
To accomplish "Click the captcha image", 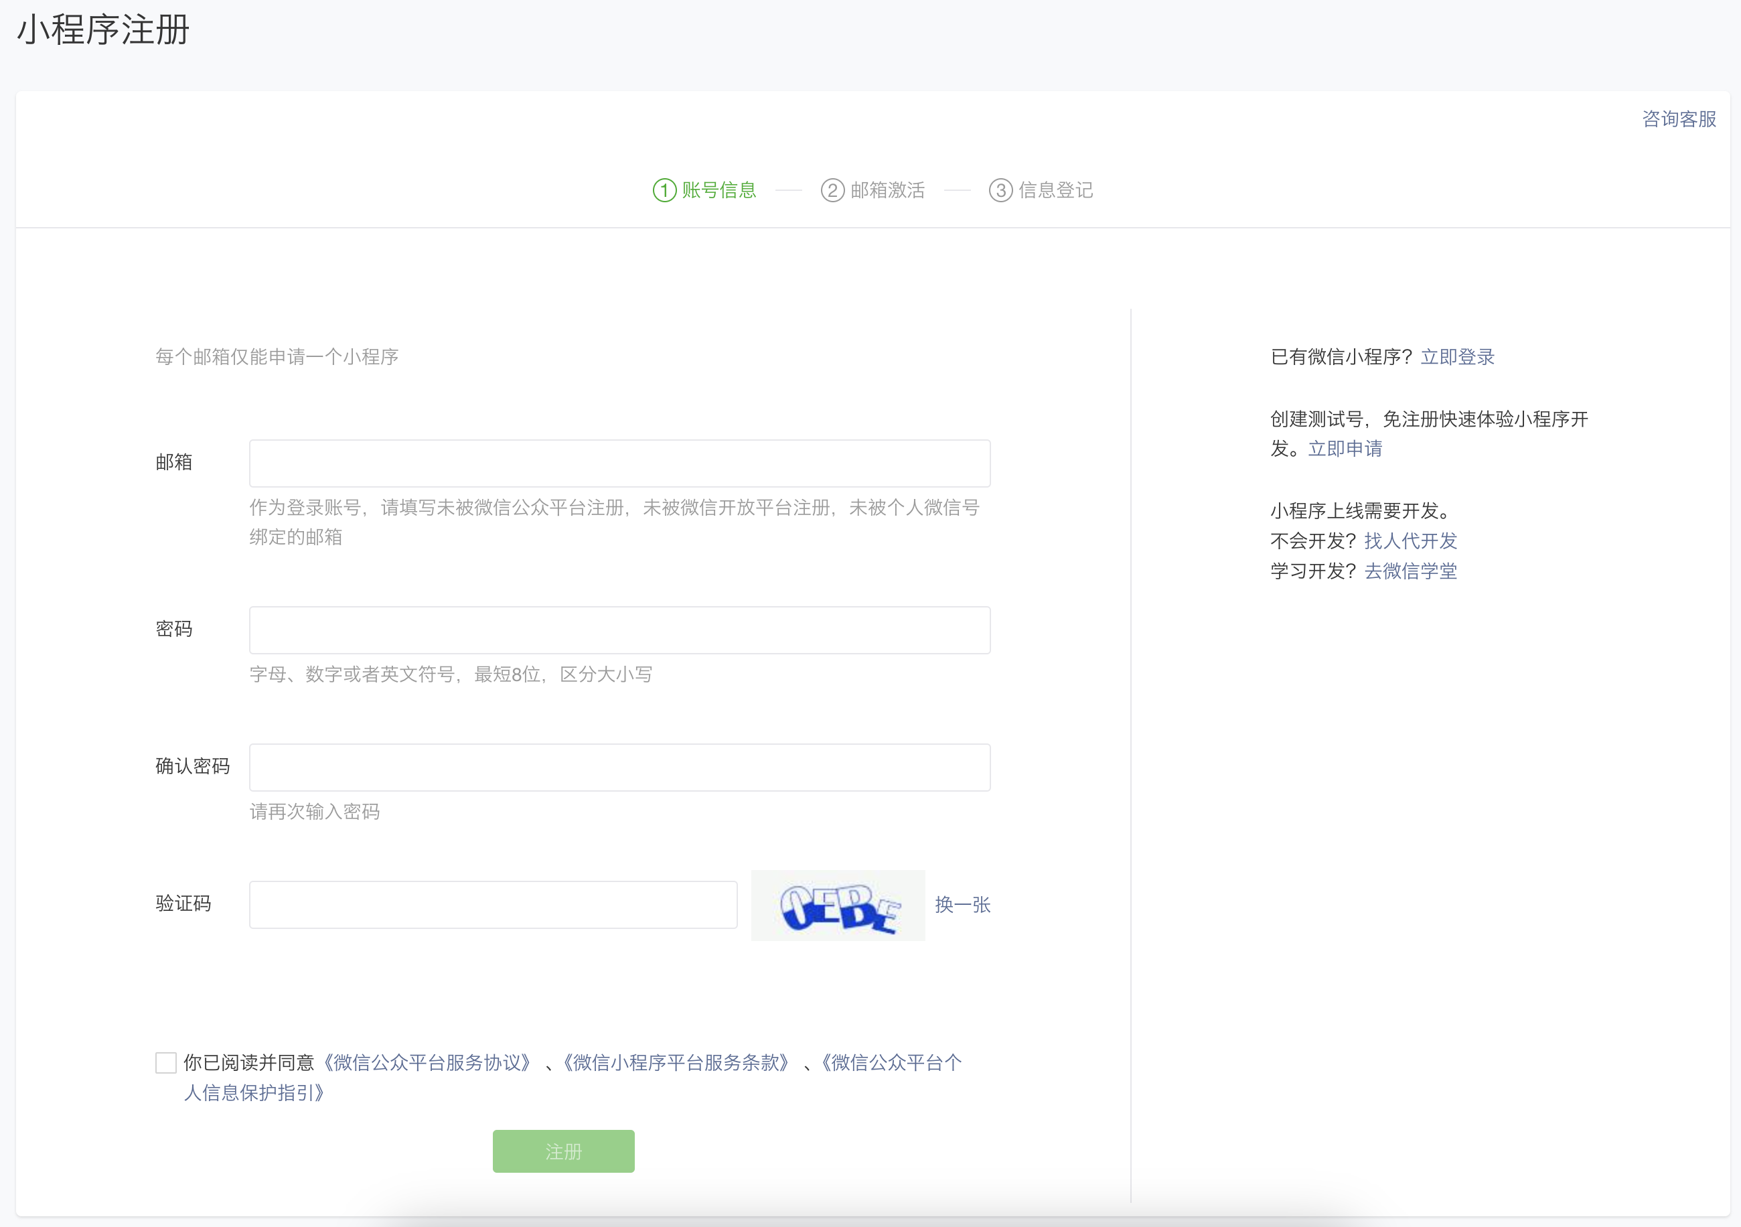I will coord(838,905).
